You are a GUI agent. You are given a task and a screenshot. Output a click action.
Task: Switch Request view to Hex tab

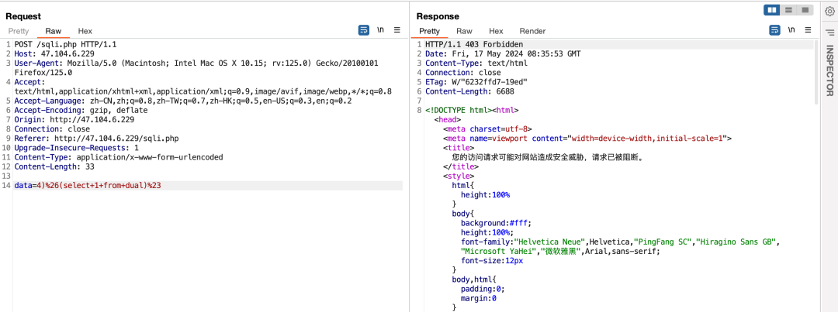pyautogui.click(x=85, y=31)
